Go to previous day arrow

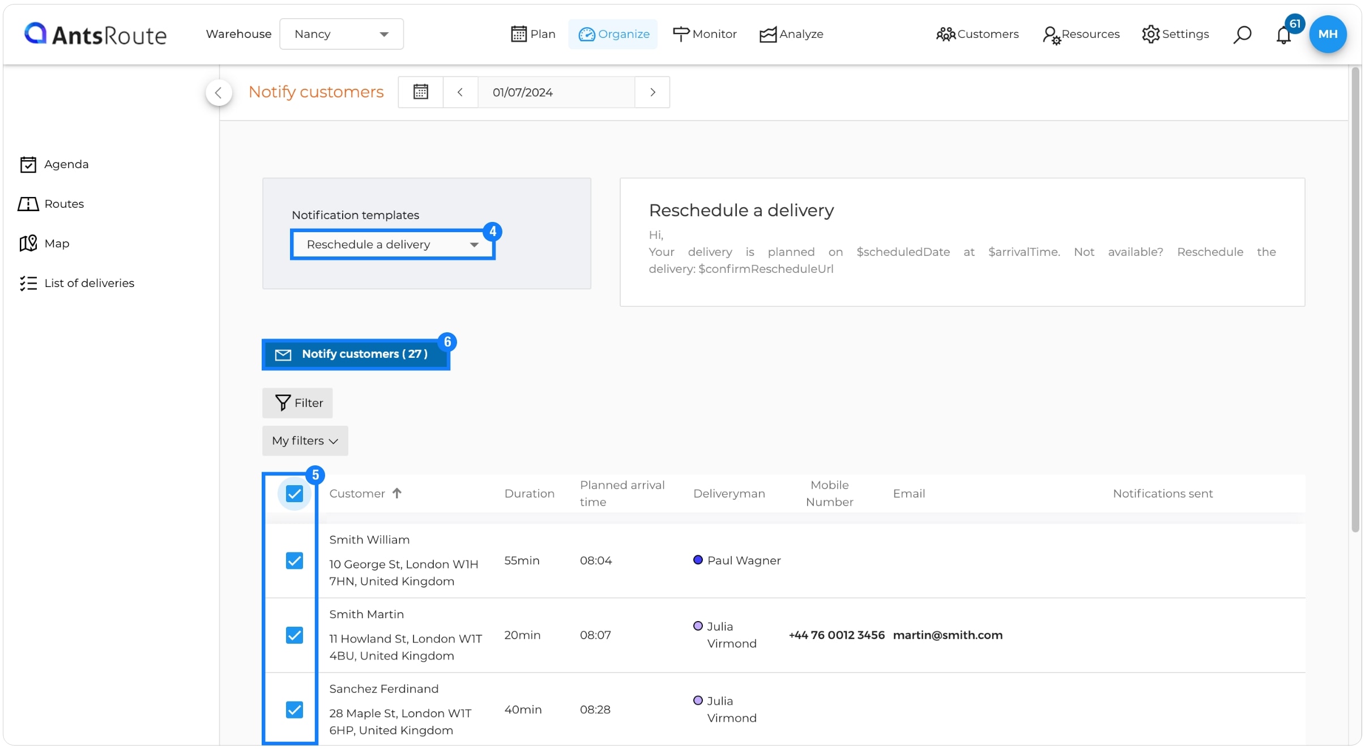tap(460, 92)
